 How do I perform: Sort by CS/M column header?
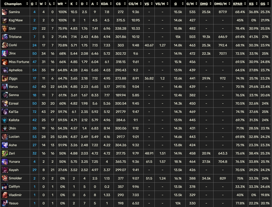click(x=135, y=4)
